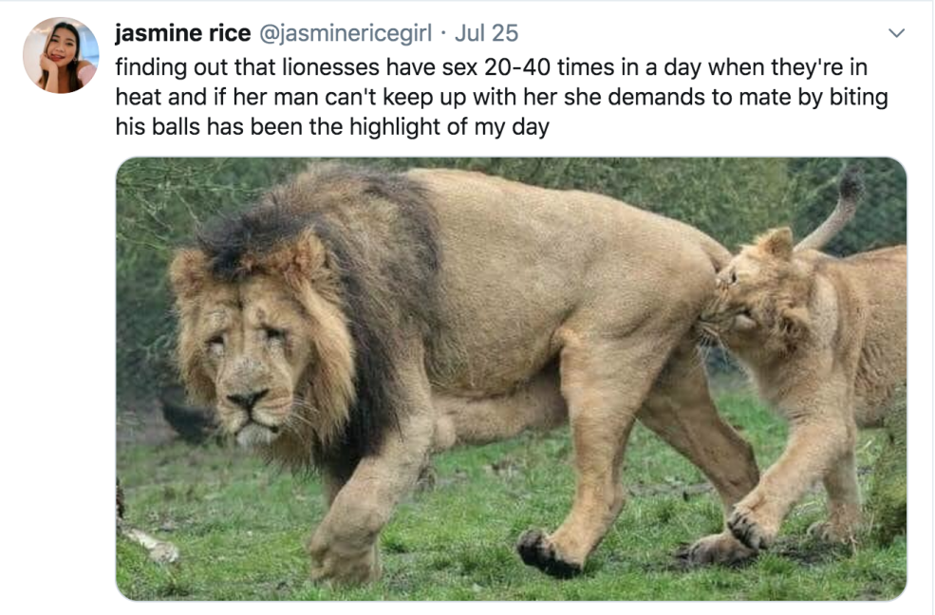Click the display name jasmine rice
This screenshot has height=615, width=935.
(179, 33)
